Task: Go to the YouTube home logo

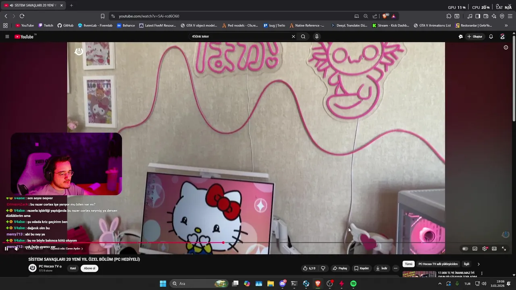Action: point(25,37)
